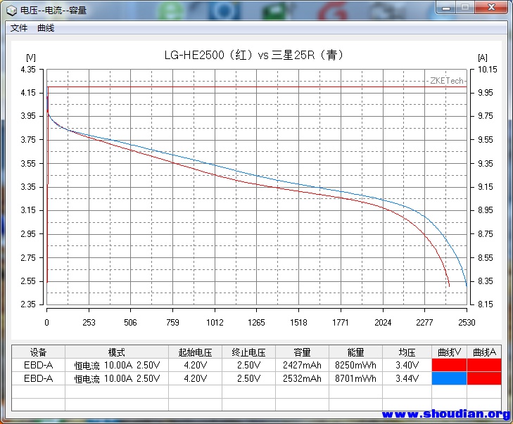
Task: Click the 模式 column header
Action: 117,352
